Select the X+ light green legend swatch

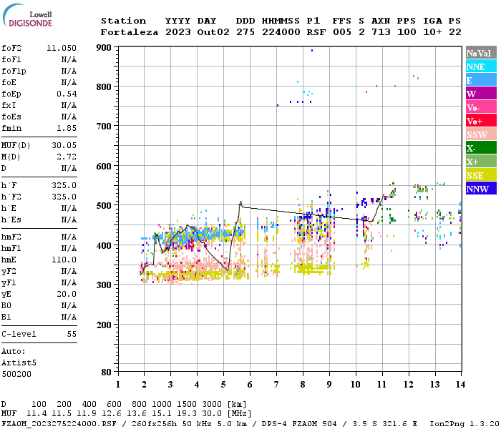coord(481,162)
